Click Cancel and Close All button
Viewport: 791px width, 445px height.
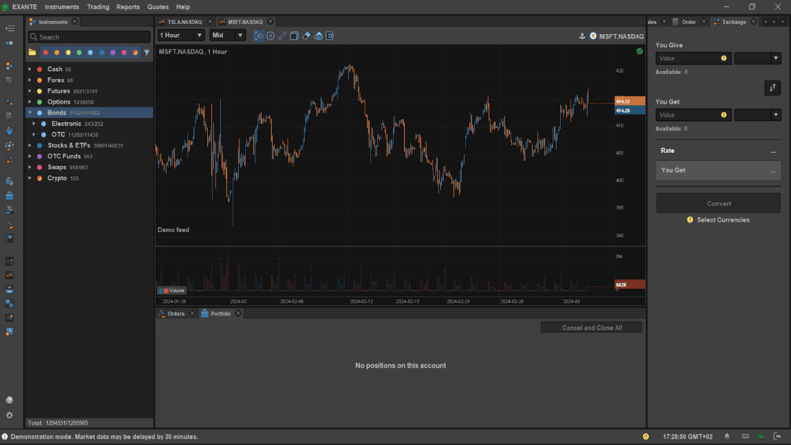click(x=592, y=328)
